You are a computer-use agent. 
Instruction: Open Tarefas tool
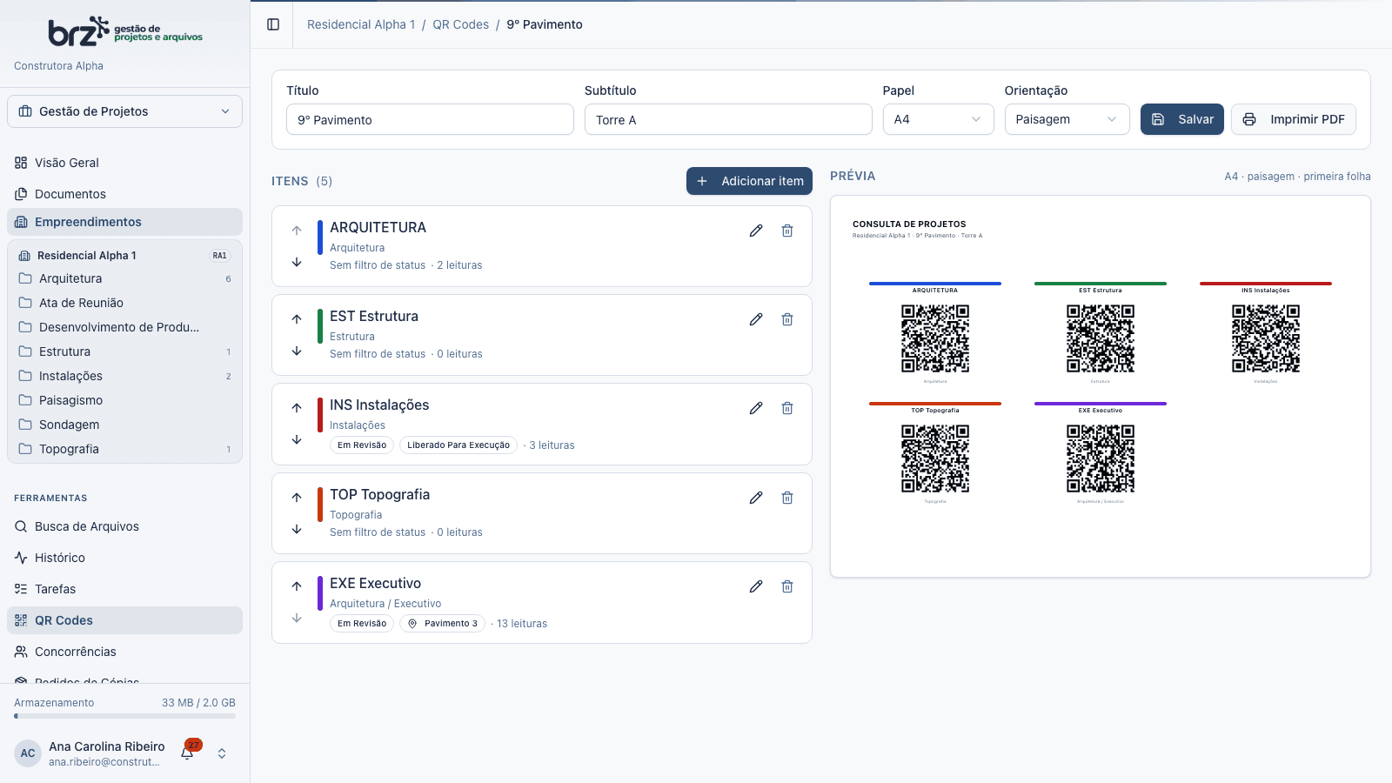124,589
